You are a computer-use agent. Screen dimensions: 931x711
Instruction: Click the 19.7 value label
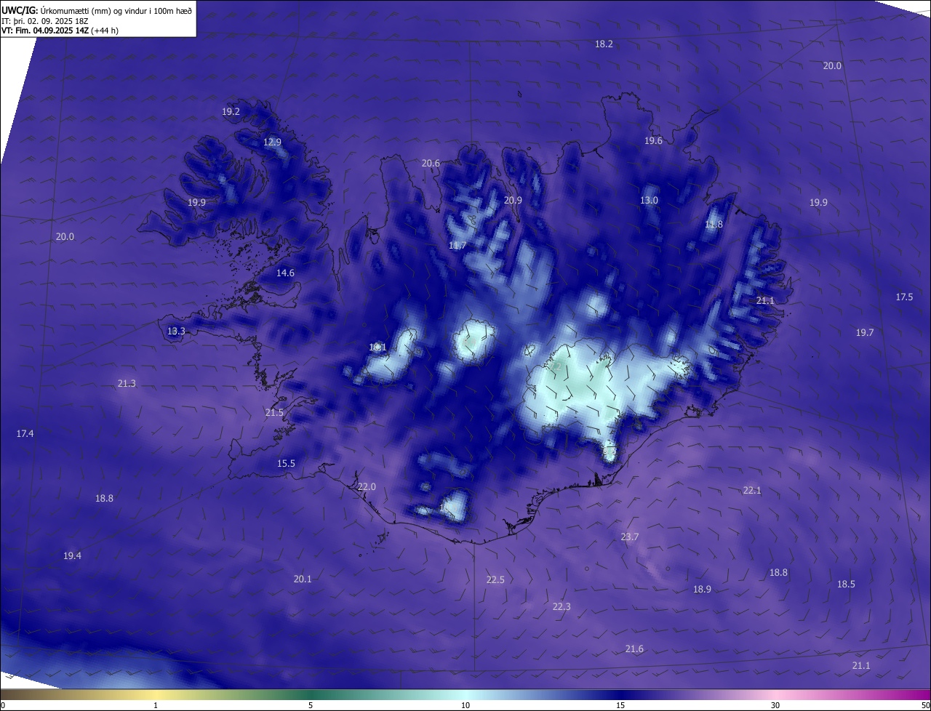(864, 332)
